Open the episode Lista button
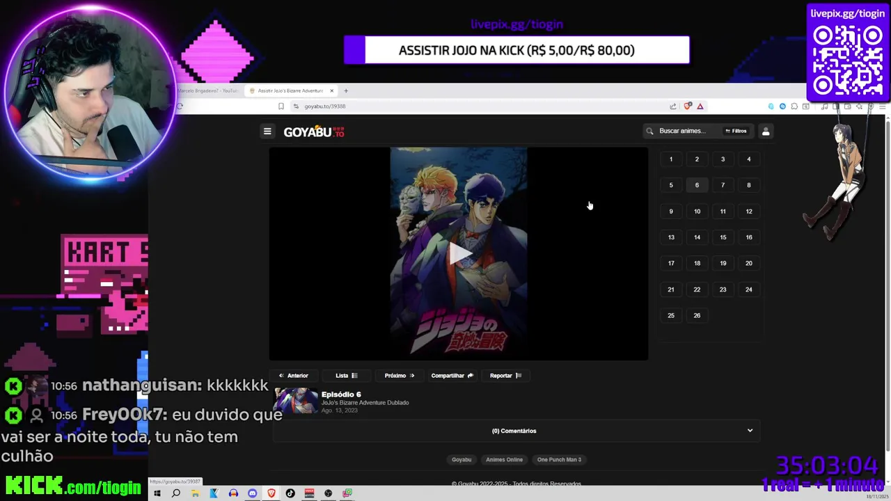891x501 pixels. click(x=346, y=376)
